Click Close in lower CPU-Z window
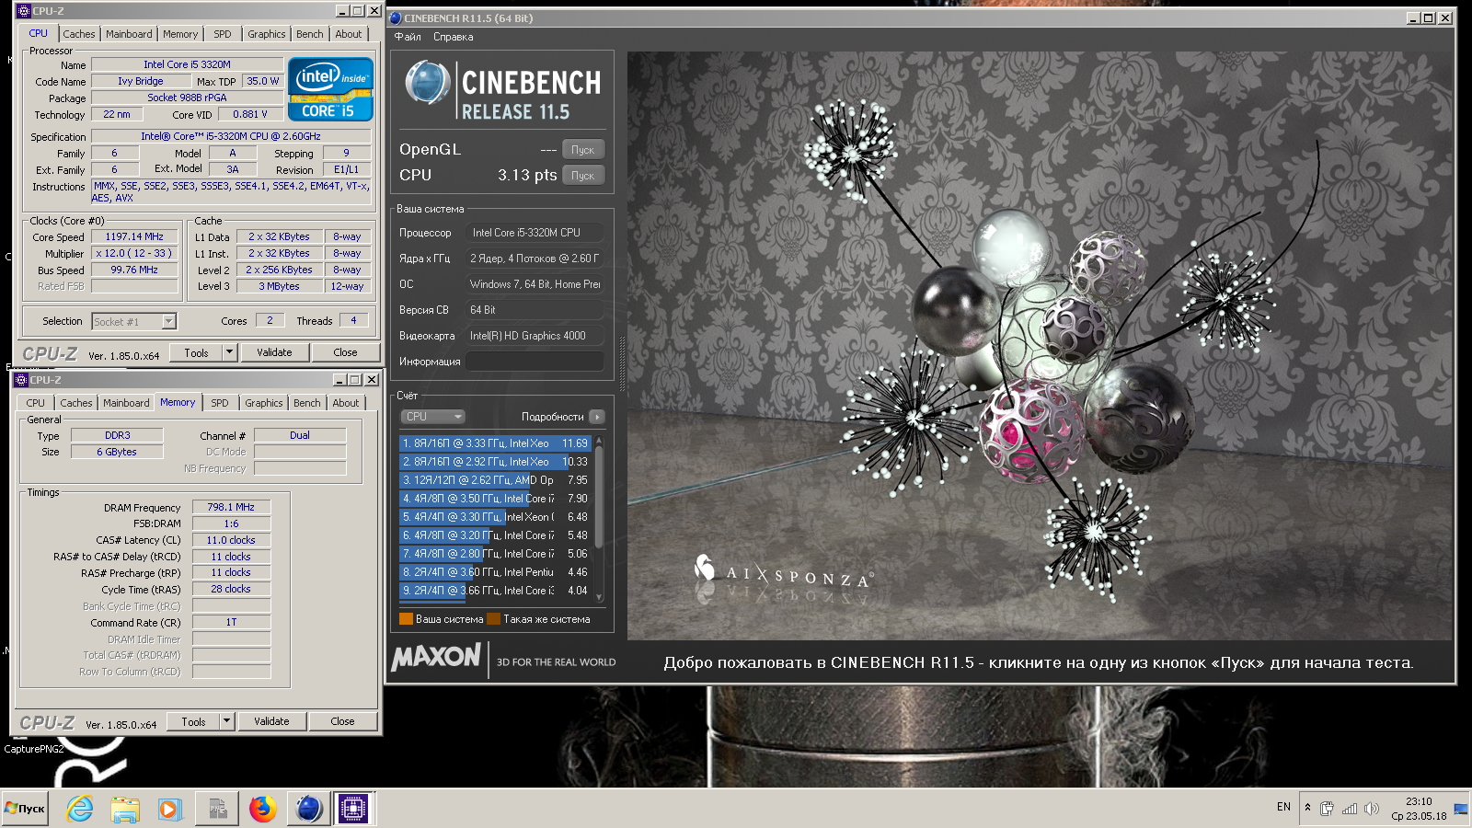 342,721
